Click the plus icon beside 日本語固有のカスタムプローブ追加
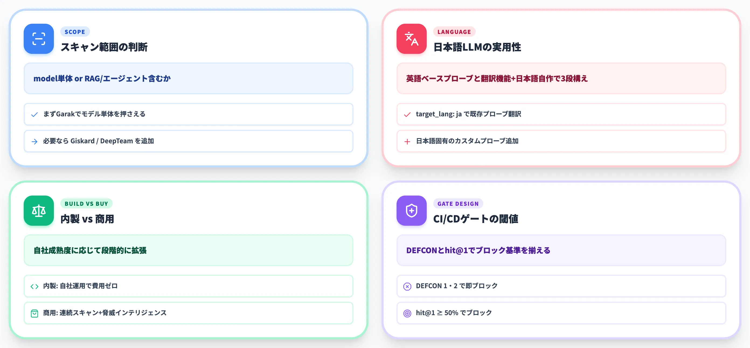 [407, 141]
